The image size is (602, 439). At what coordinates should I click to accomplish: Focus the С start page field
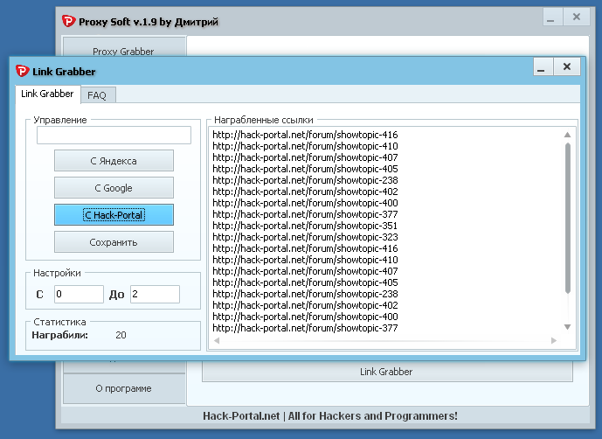coord(79,294)
